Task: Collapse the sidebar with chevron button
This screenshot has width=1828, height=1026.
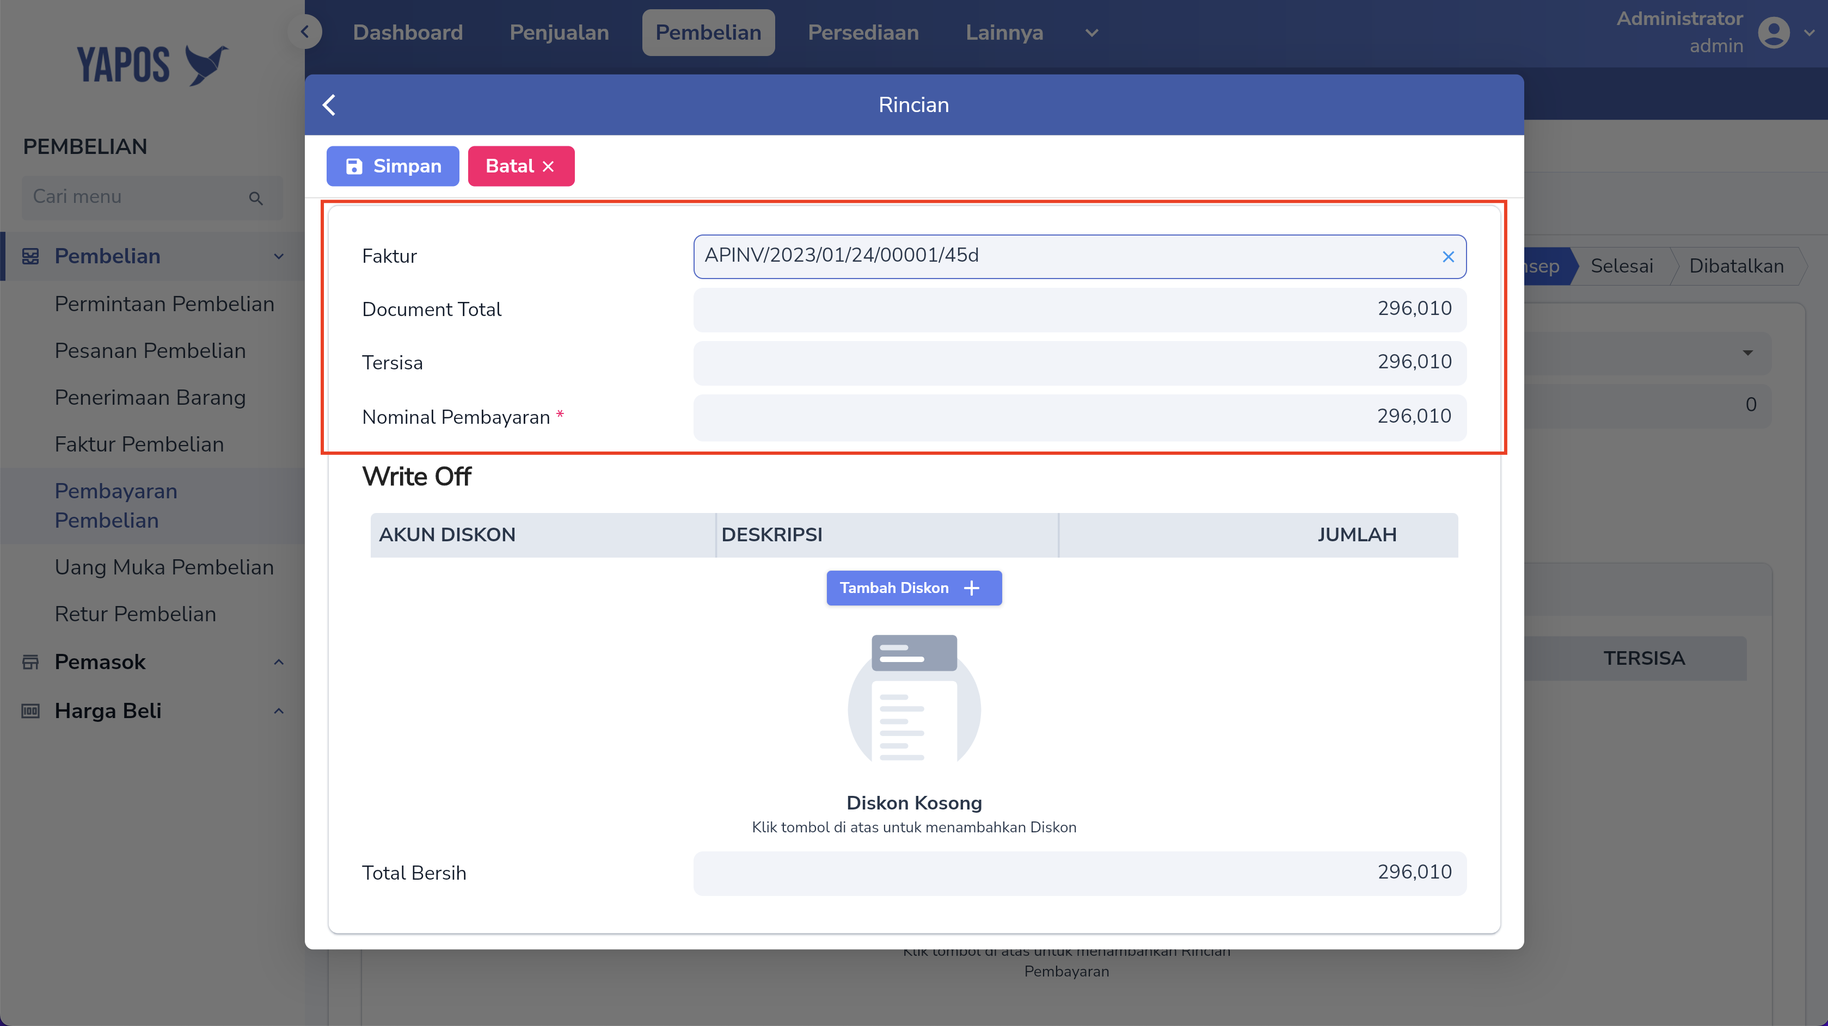Action: click(x=305, y=32)
